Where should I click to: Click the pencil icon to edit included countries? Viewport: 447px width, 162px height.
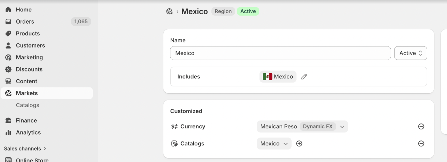click(x=304, y=77)
